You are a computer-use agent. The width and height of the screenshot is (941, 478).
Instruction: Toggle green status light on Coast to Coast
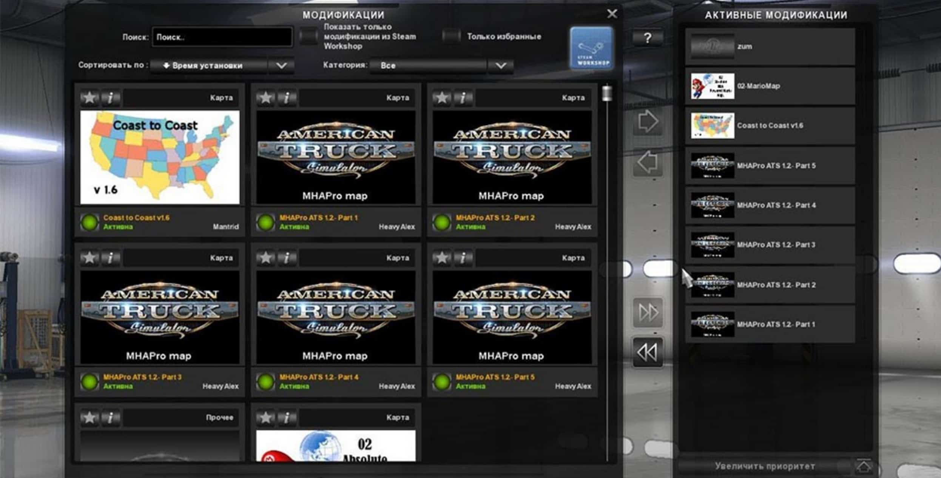tap(89, 222)
